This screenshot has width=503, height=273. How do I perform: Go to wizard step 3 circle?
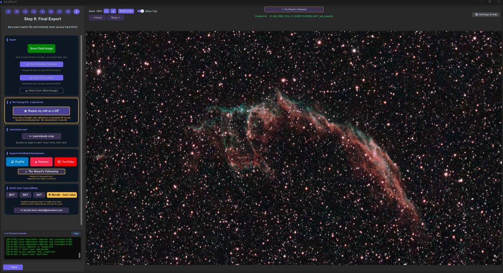[26, 12]
